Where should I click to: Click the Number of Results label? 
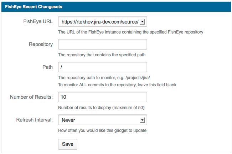click(x=31, y=97)
